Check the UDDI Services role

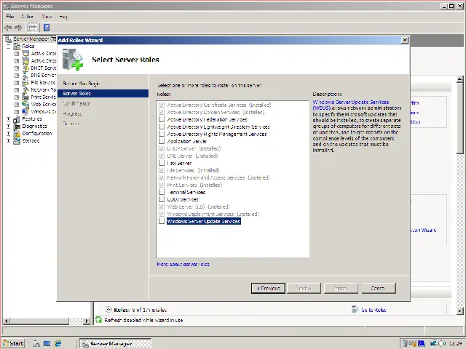pyautogui.click(x=162, y=199)
